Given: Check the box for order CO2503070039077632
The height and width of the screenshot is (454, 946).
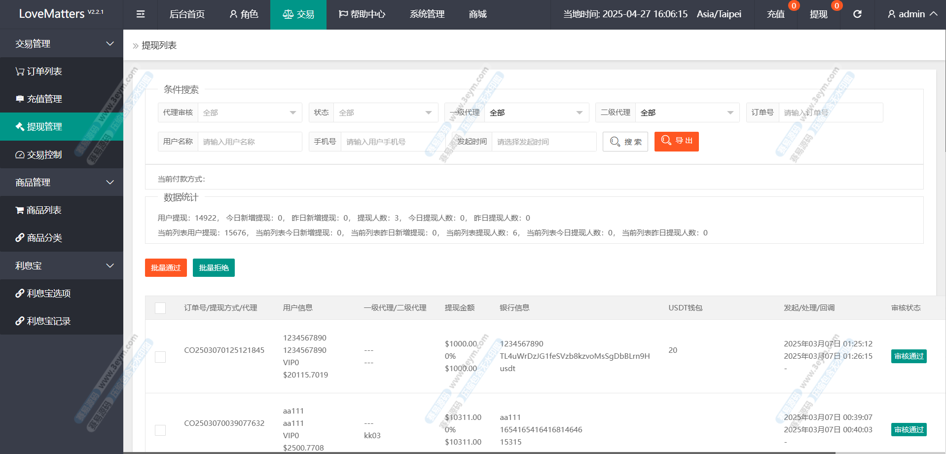Looking at the screenshot, I should (x=160, y=430).
